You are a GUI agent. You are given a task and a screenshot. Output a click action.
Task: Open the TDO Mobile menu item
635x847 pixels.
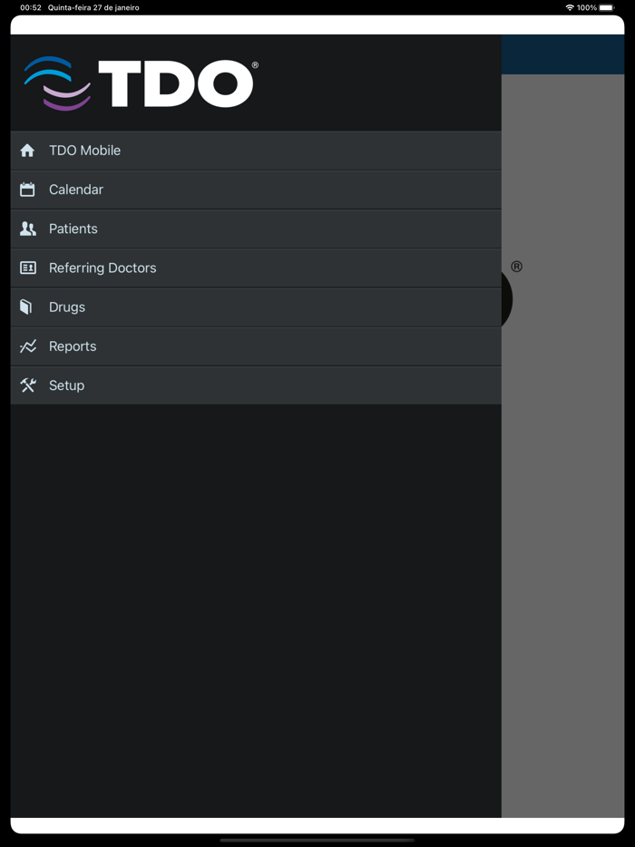point(84,151)
